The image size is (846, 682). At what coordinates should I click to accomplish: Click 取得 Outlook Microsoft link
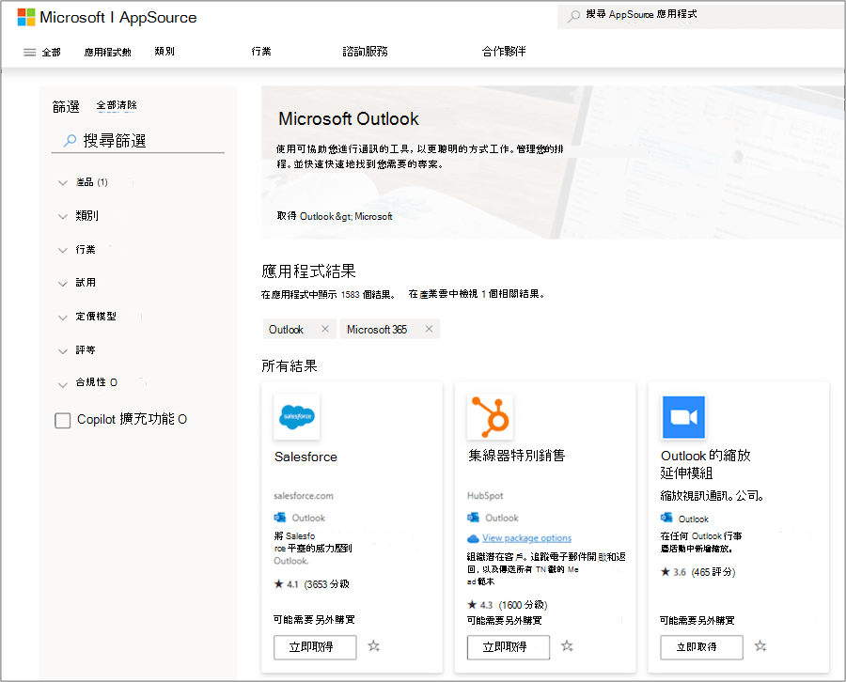click(335, 216)
